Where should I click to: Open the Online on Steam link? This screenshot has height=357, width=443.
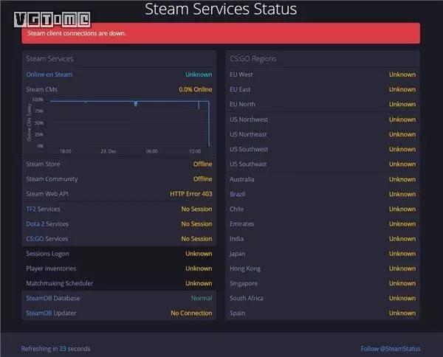49,74
